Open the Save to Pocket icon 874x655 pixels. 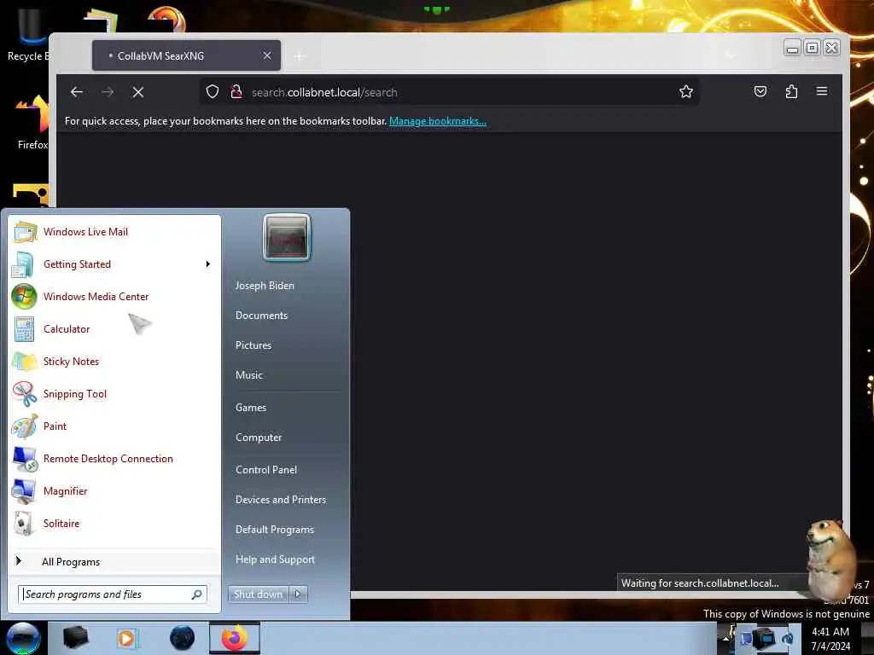760,91
